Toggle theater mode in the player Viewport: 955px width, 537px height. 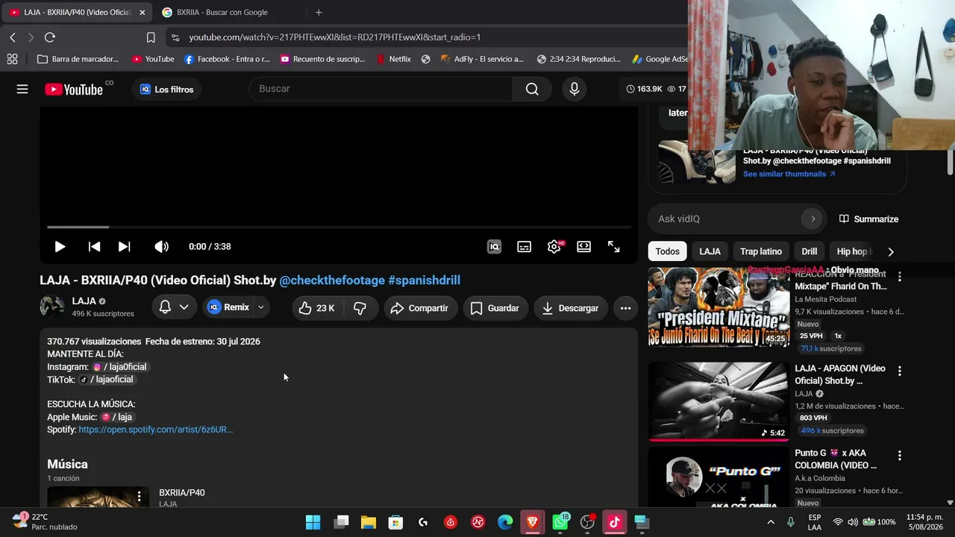click(584, 247)
